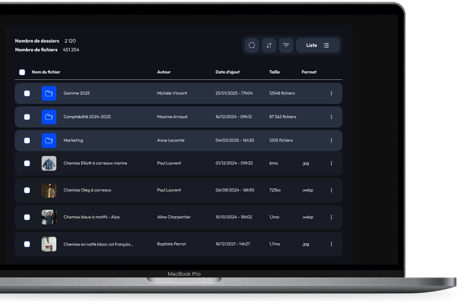Expand options for Chemise bleue à motifs - Alya
464x304 pixels.
coord(331,217)
